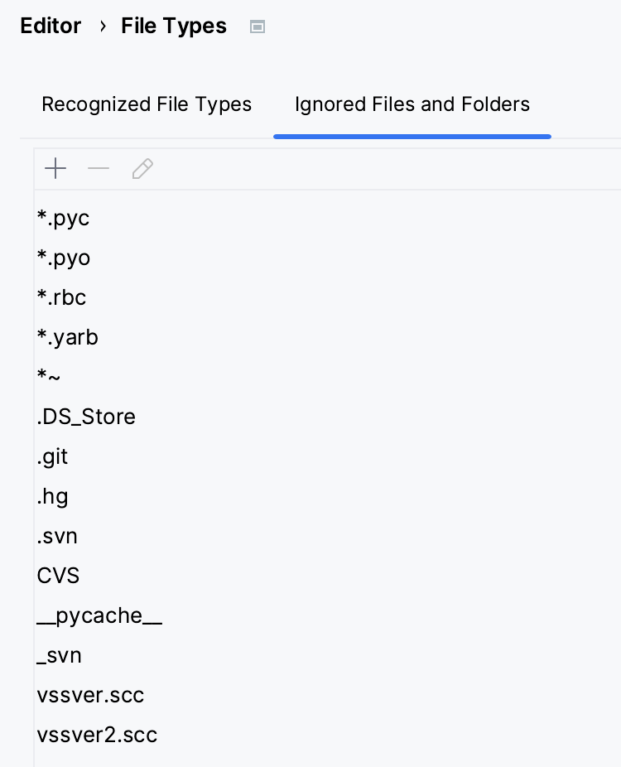The image size is (621, 767).
Task: Select the vssver2.scc entry in the list
Action: [x=97, y=735]
